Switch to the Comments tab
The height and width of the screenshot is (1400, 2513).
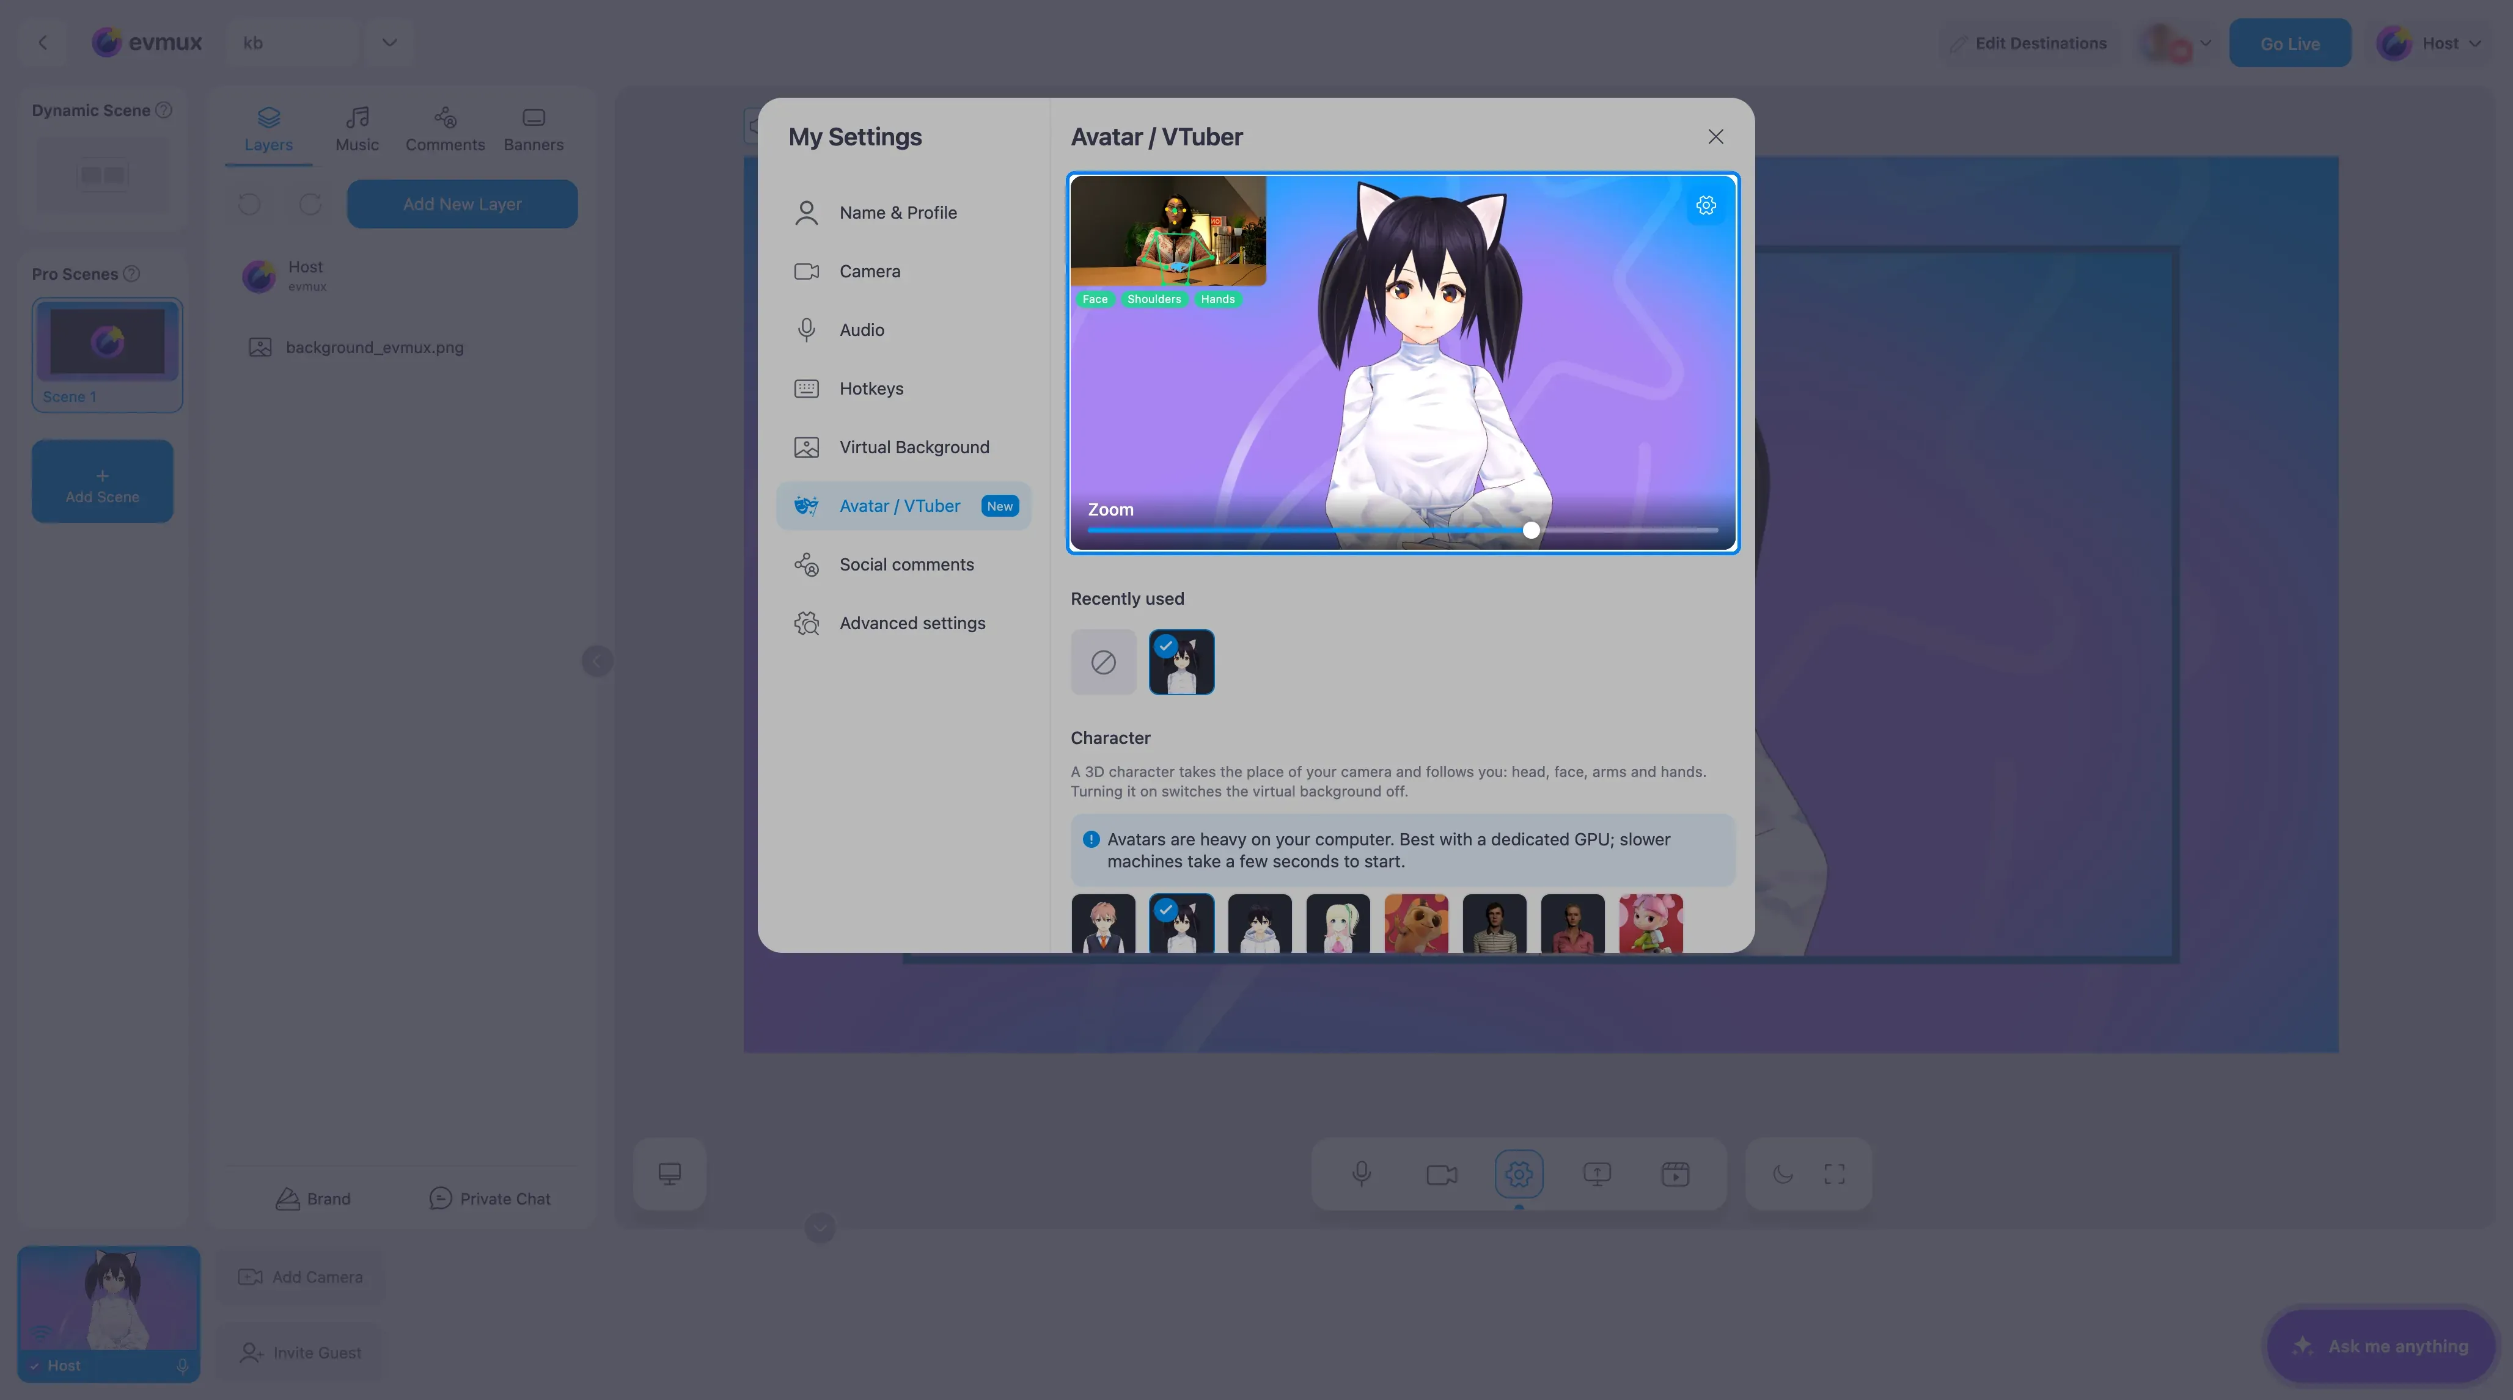coord(445,129)
